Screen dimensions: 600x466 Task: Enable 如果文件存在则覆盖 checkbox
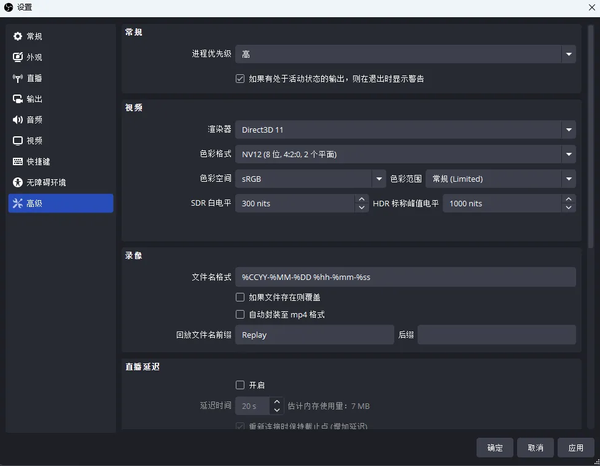tap(240, 297)
